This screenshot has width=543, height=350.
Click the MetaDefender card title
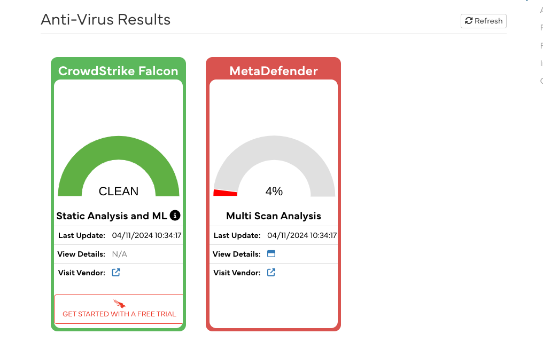coord(274,71)
